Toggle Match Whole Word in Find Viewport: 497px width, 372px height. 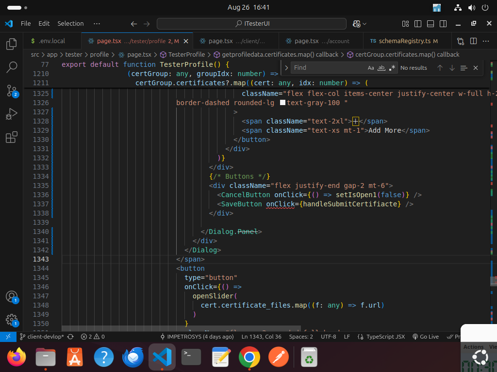[381, 68]
